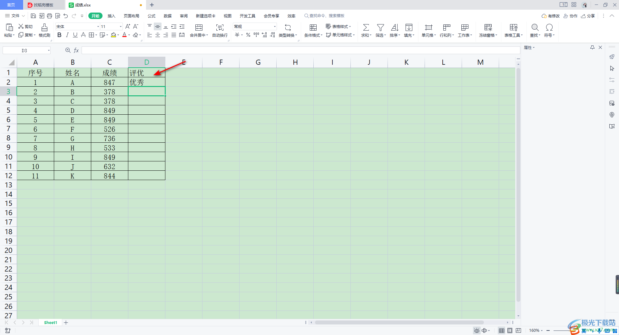Screen dimensions: 619x335
Task: Align text to the left
Action: 150,35
